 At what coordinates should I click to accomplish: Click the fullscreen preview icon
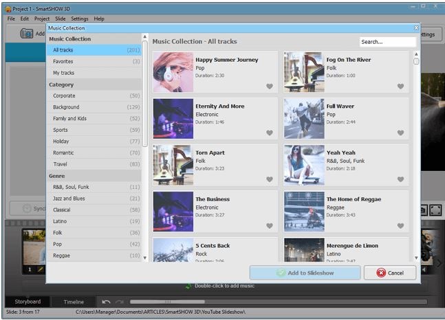(435, 210)
